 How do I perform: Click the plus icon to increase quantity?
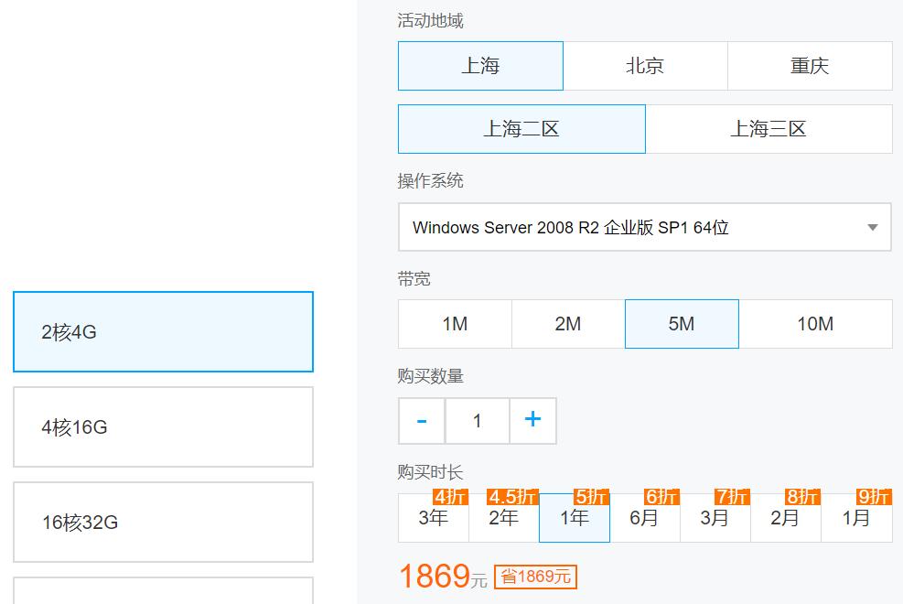[x=533, y=421]
